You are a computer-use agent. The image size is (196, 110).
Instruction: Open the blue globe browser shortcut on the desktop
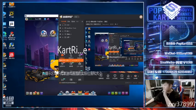coord(12,46)
